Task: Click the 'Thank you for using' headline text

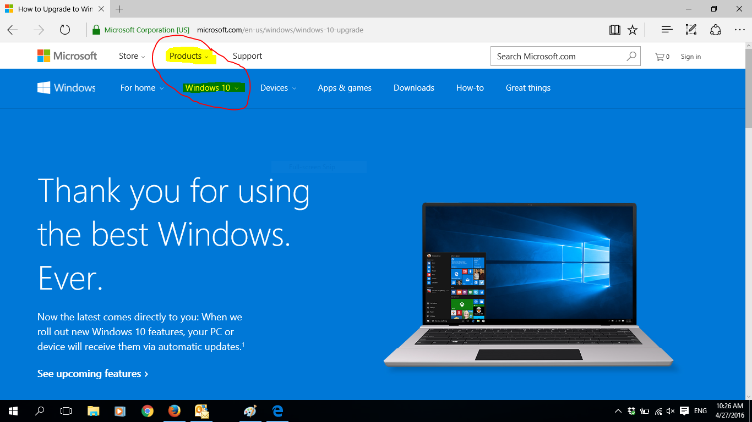Action: point(174,191)
